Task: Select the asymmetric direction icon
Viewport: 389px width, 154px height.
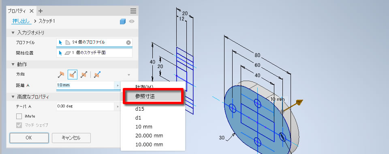Action: click(x=97, y=75)
